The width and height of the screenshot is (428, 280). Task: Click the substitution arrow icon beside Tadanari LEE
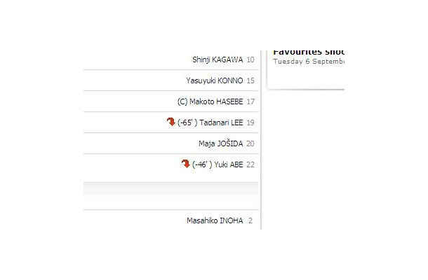pos(171,122)
